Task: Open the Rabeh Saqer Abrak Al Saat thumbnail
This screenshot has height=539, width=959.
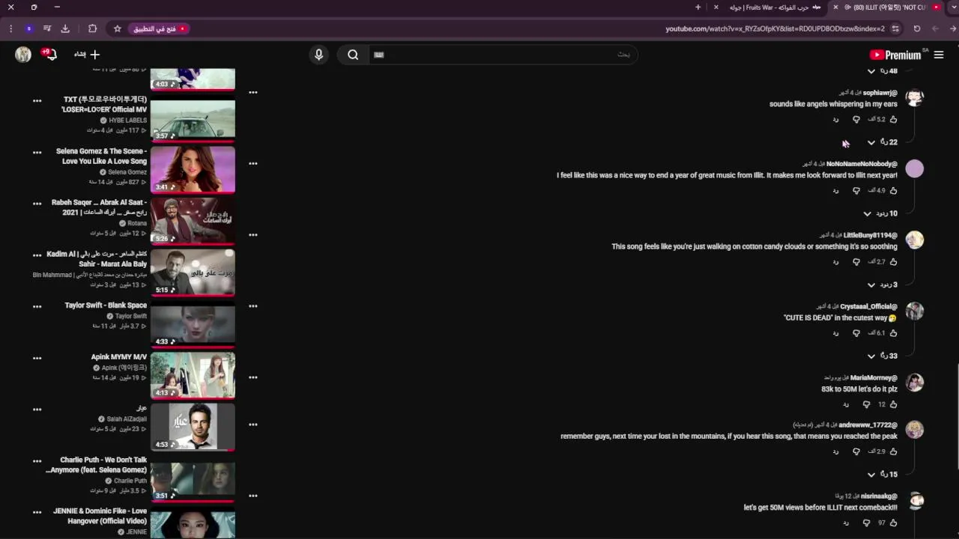Action: 193,222
